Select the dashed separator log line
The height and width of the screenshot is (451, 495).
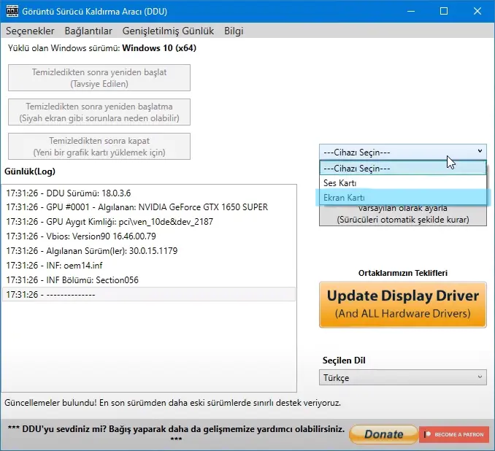[x=149, y=294]
